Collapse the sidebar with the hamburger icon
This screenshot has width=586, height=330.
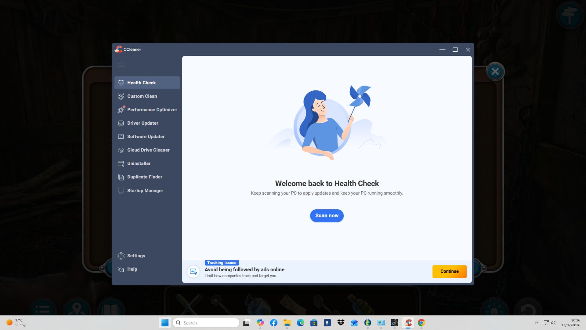[x=121, y=65]
